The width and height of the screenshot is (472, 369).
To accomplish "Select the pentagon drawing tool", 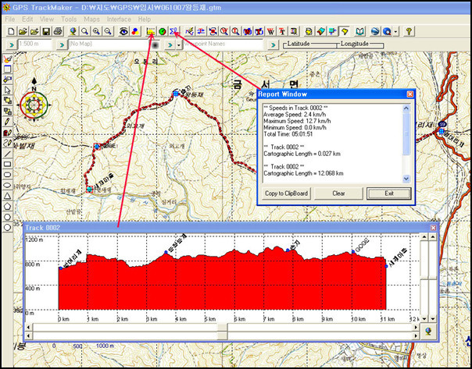I will (x=8, y=207).
